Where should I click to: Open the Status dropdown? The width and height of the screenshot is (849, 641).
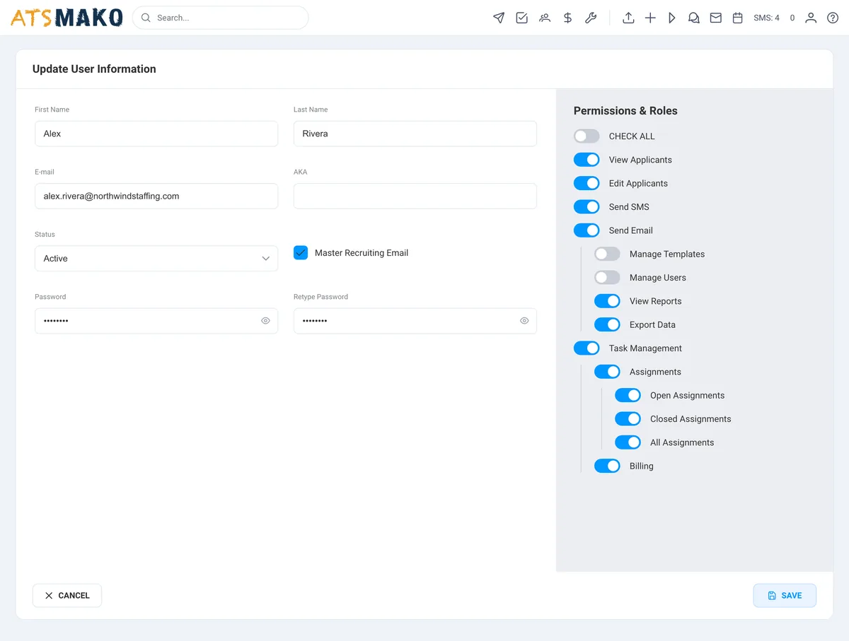156,259
